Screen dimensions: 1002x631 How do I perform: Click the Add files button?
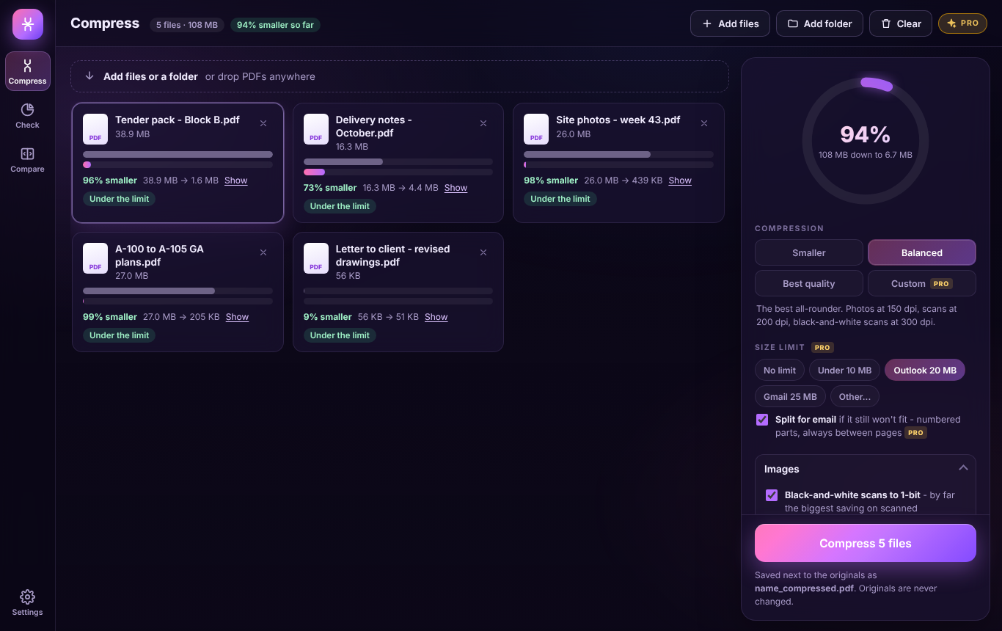click(730, 23)
